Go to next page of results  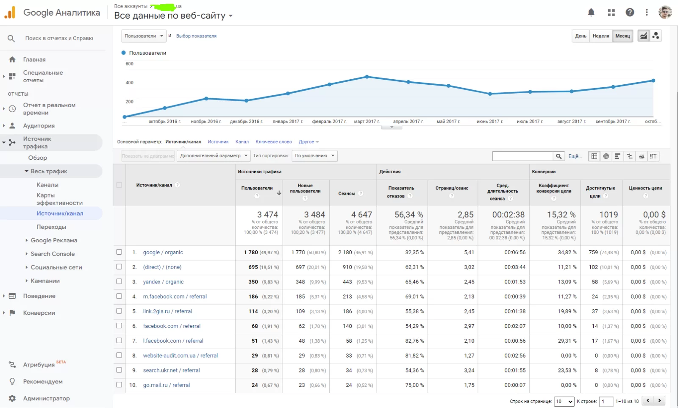click(x=659, y=400)
